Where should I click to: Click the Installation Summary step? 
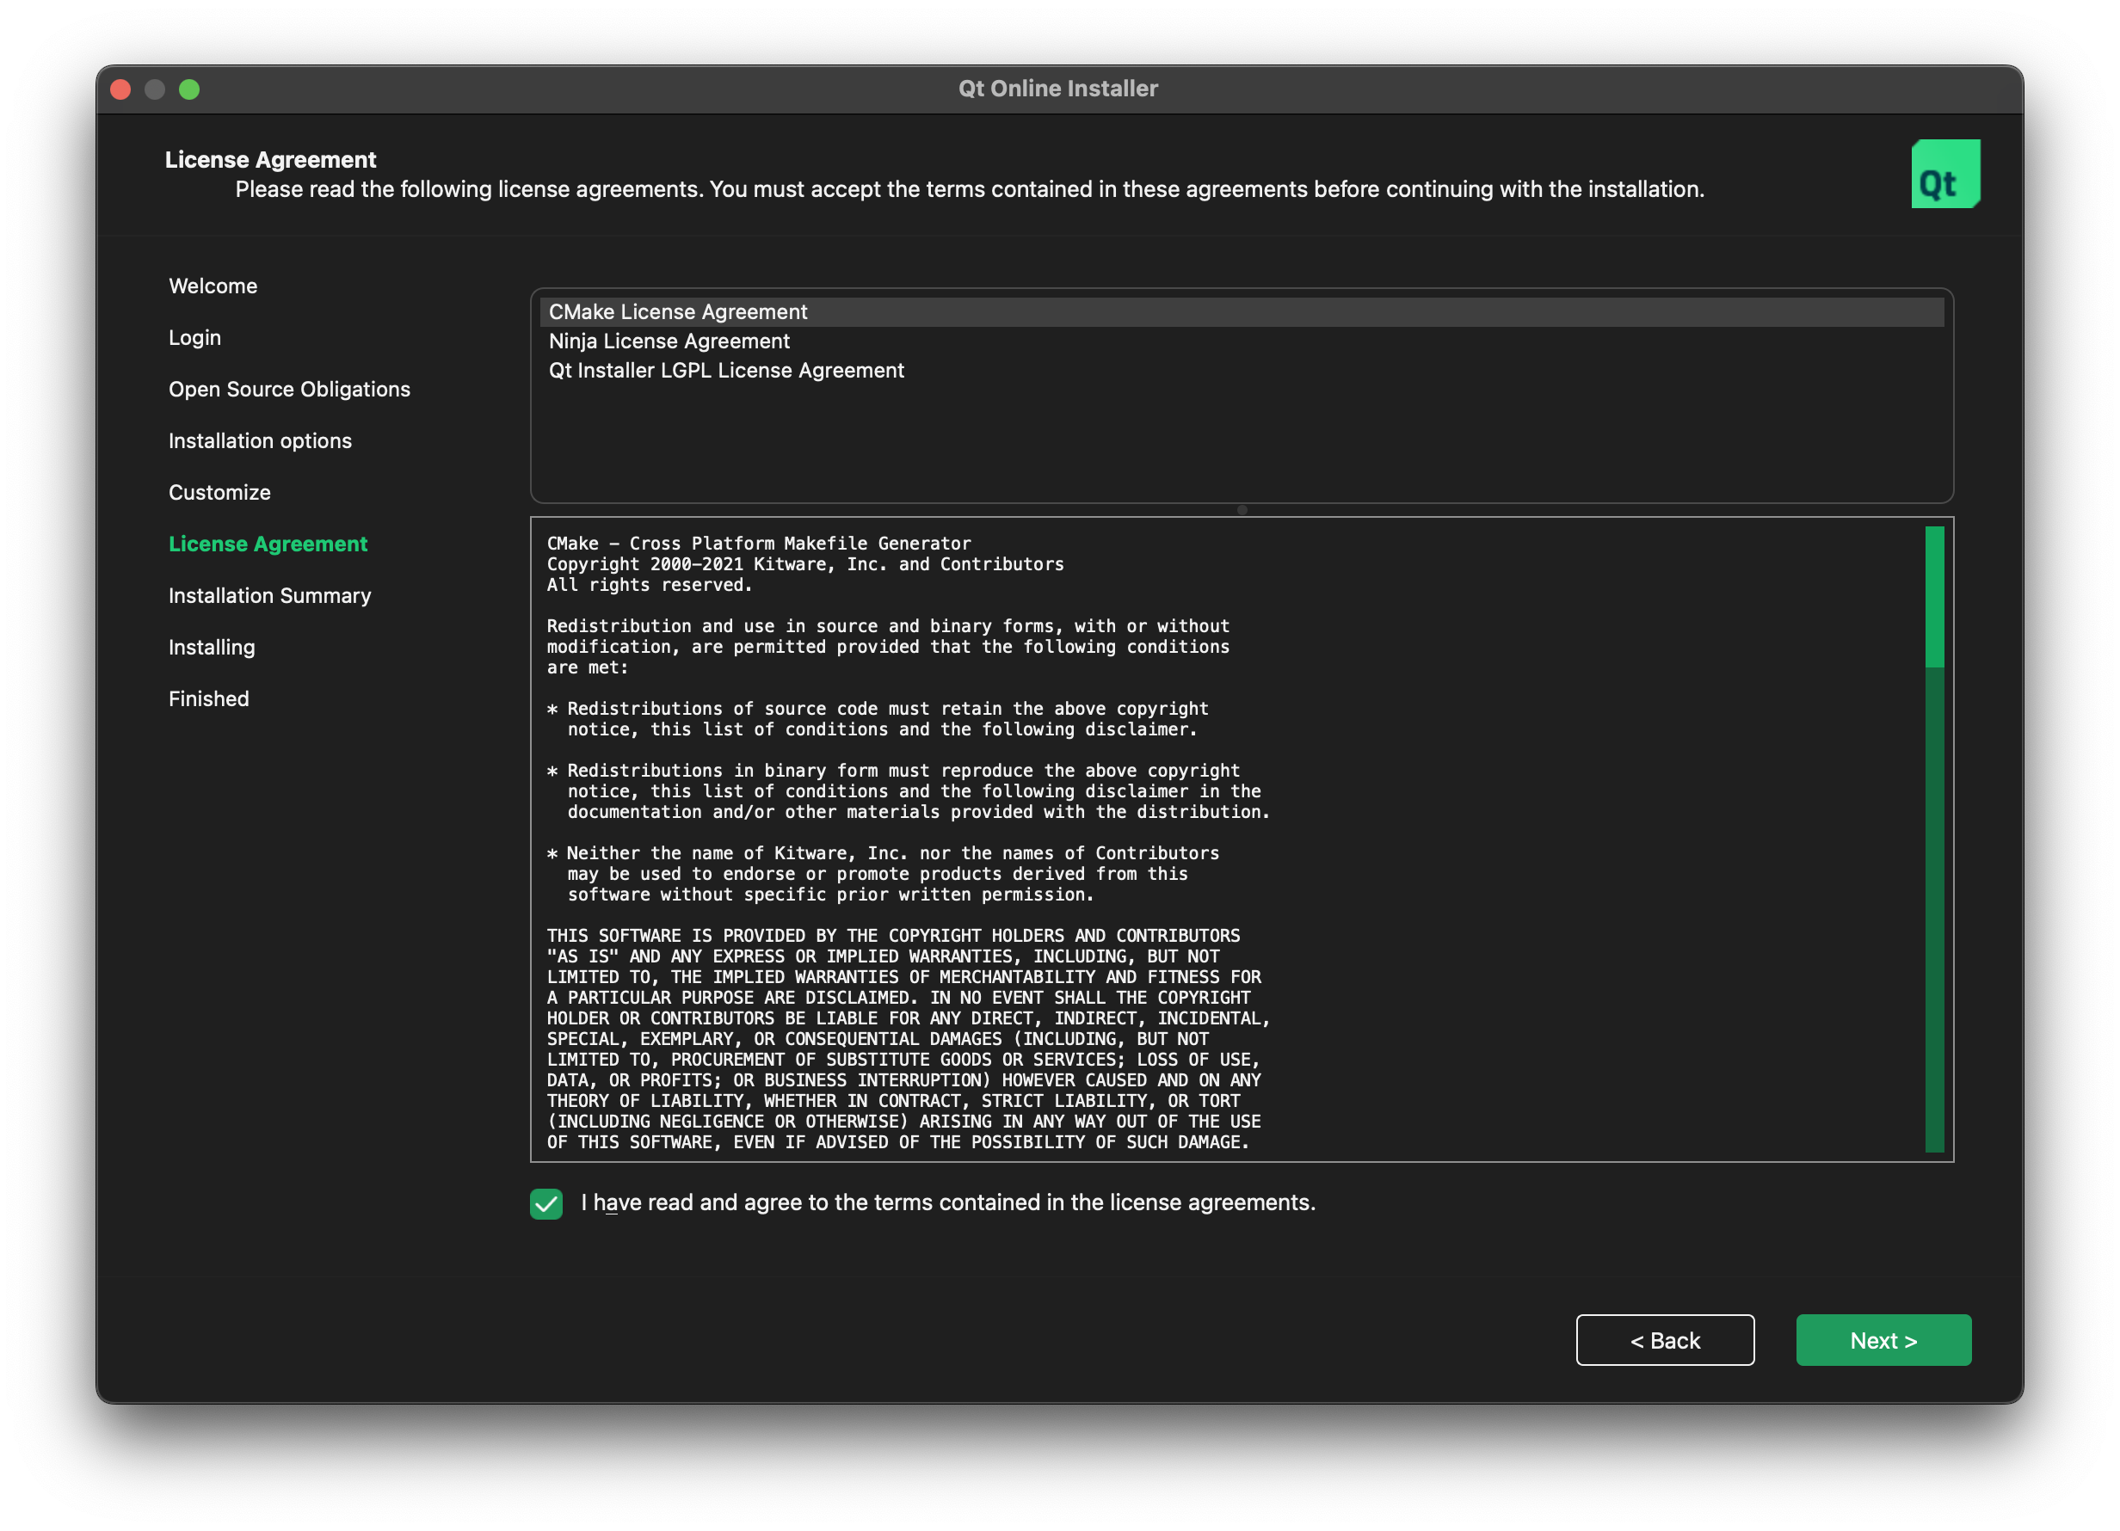[269, 595]
